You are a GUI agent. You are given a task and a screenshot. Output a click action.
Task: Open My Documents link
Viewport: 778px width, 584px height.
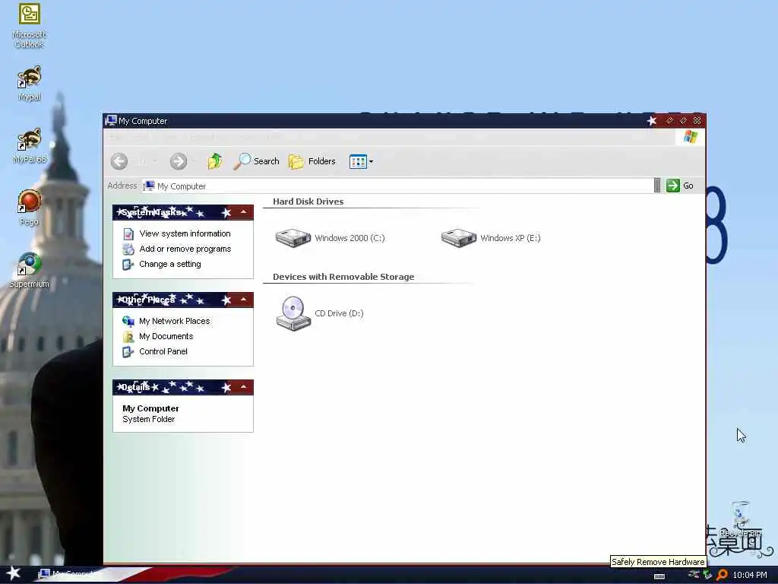(166, 336)
